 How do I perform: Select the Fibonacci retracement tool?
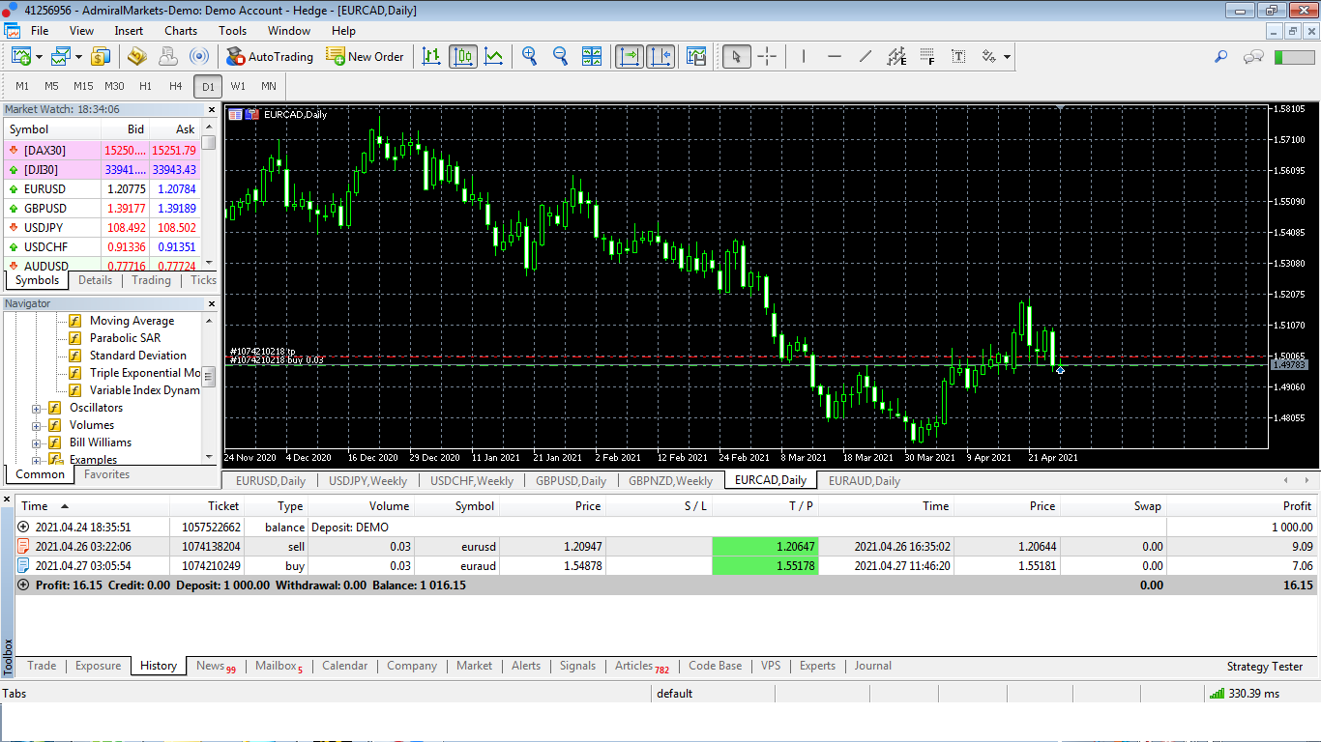[927, 57]
